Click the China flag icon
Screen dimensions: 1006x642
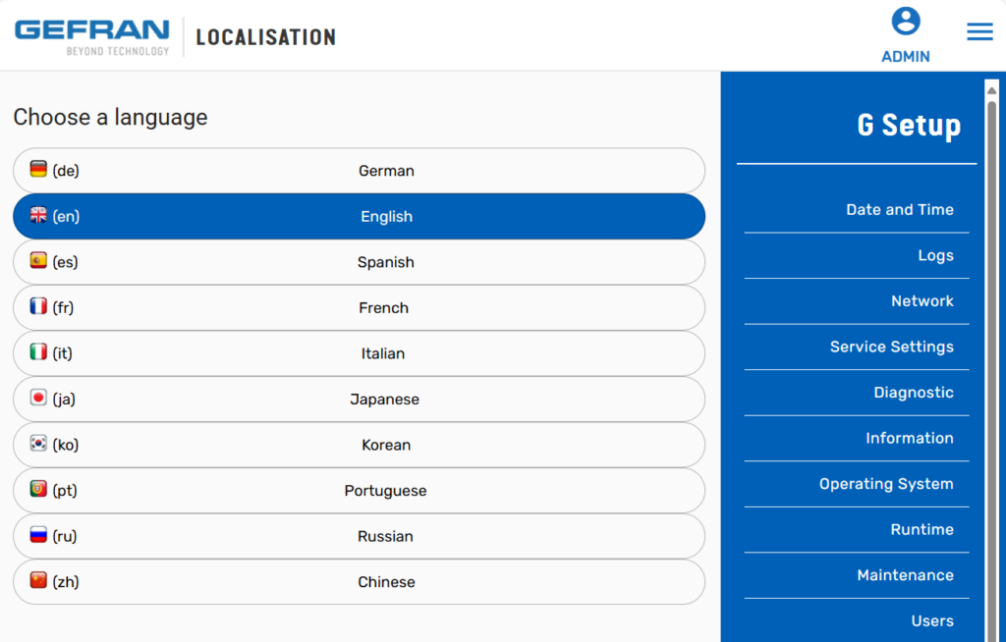pyautogui.click(x=38, y=580)
